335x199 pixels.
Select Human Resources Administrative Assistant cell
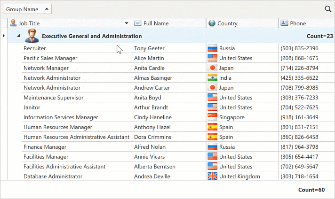click(x=77, y=137)
